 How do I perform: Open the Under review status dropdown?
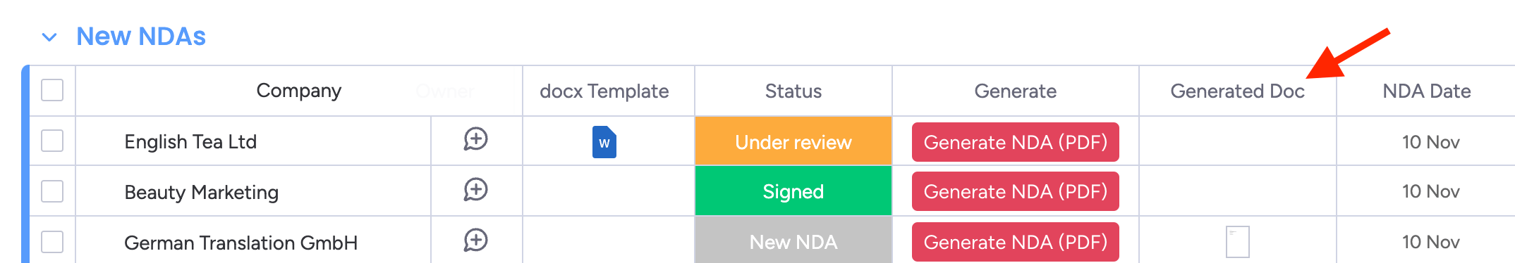pos(793,141)
